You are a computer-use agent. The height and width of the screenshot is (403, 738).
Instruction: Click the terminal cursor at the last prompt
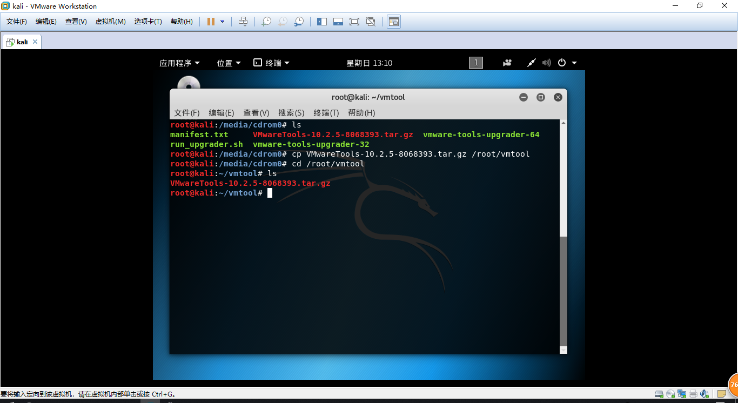(x=270, y=193)
